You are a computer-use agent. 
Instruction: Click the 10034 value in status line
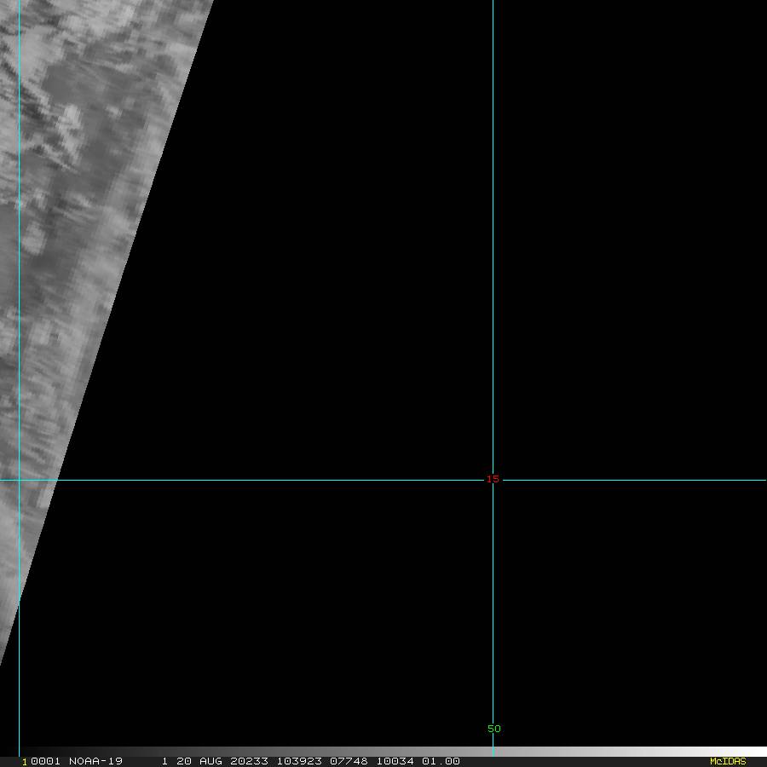(x=393, y=761)
